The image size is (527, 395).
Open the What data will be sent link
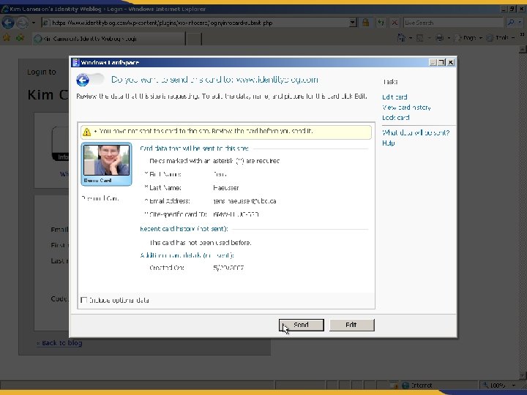416,132
